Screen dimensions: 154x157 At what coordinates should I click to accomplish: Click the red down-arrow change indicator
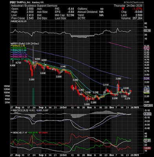pos(123,9)
